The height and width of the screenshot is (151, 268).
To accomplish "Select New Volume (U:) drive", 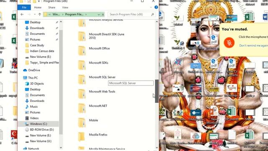I will pos(41,141).
